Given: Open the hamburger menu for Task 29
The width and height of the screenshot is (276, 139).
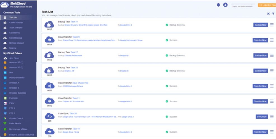Looking at the screenshot, I should click(272, 40).
